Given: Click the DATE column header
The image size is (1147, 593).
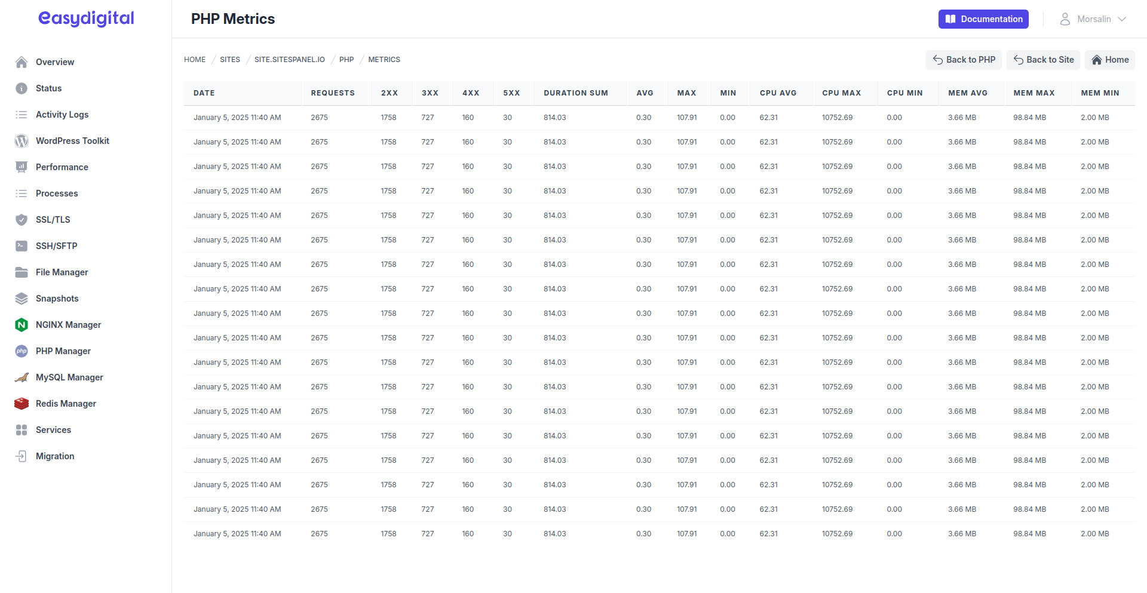Looking at the screenshot, I should [x=204, y=93].
